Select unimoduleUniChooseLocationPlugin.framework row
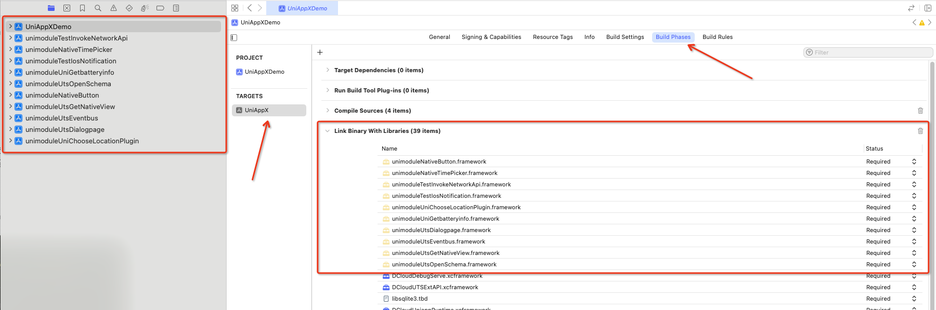This screenshot has height=310, width=936. (650, 207)
